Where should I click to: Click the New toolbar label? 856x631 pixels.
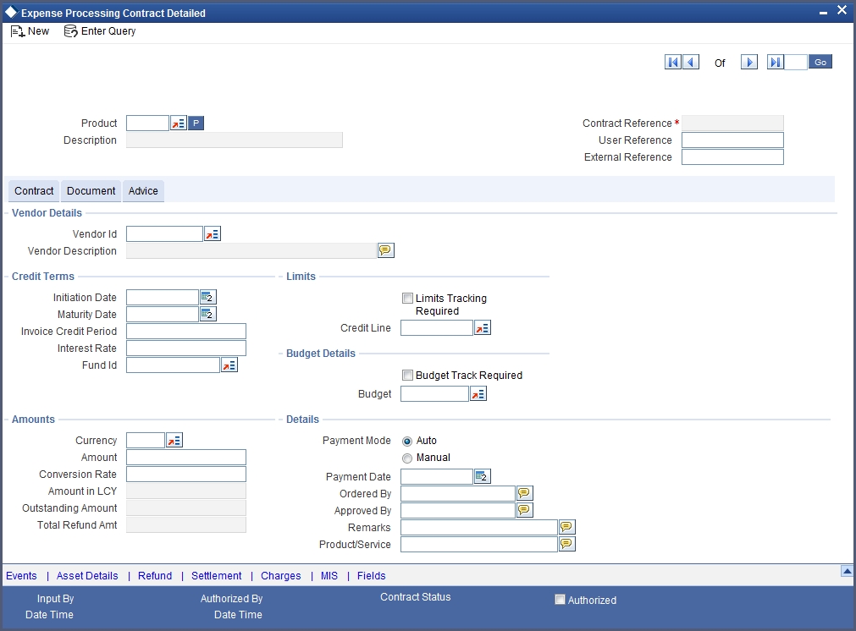click(x=38, y=31)
